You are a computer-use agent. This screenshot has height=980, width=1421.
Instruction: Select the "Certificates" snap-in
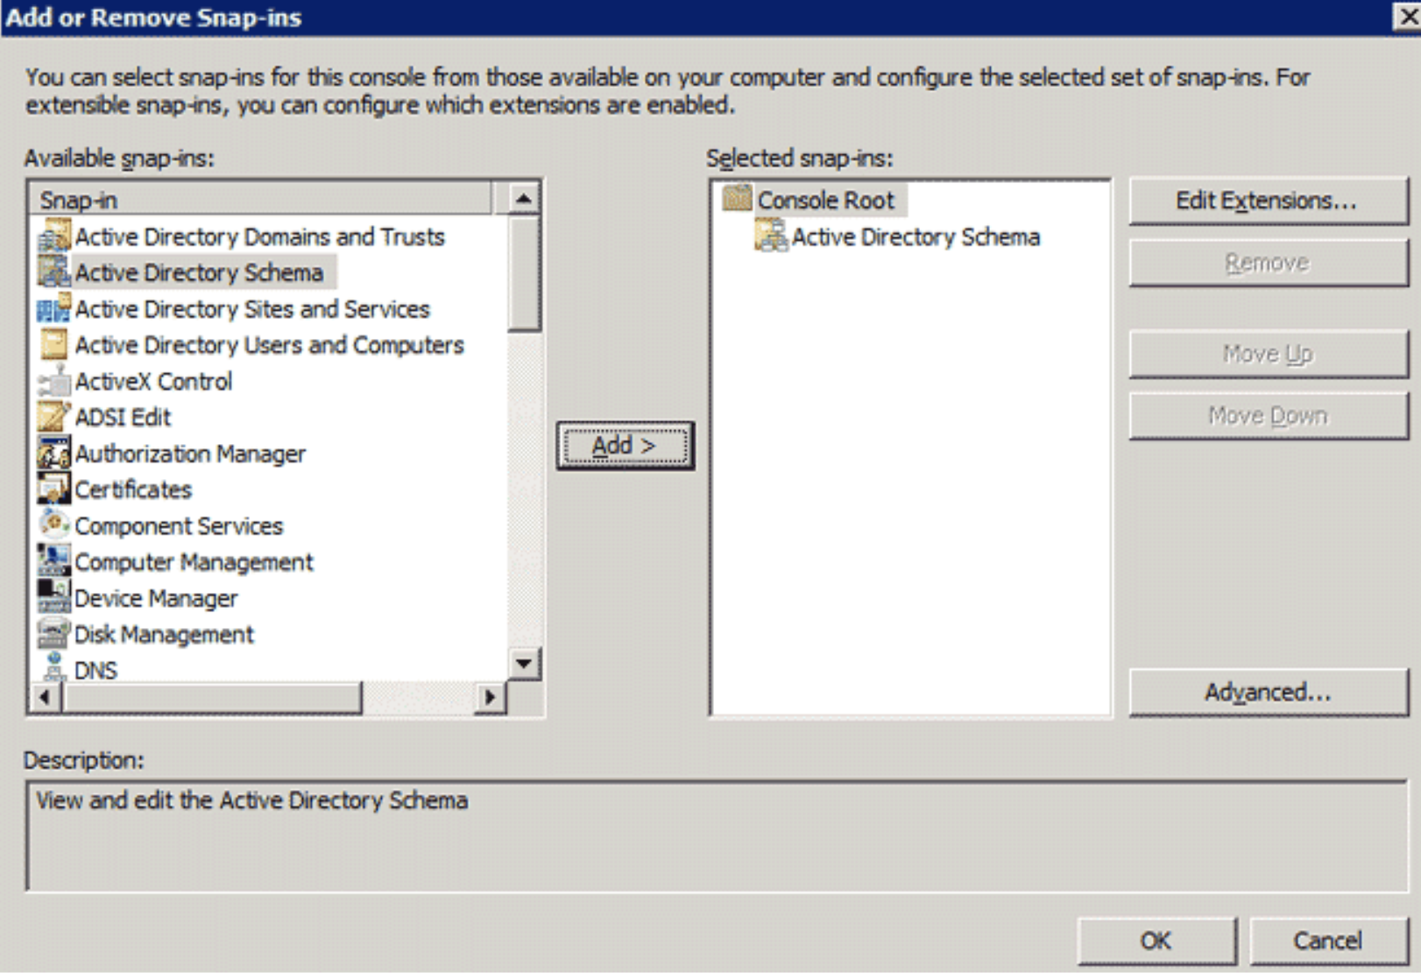click(x=133, y=490)
